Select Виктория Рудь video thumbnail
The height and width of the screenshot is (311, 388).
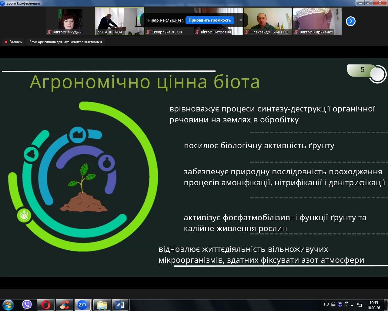pyautogui.click(x=70, y=21)
